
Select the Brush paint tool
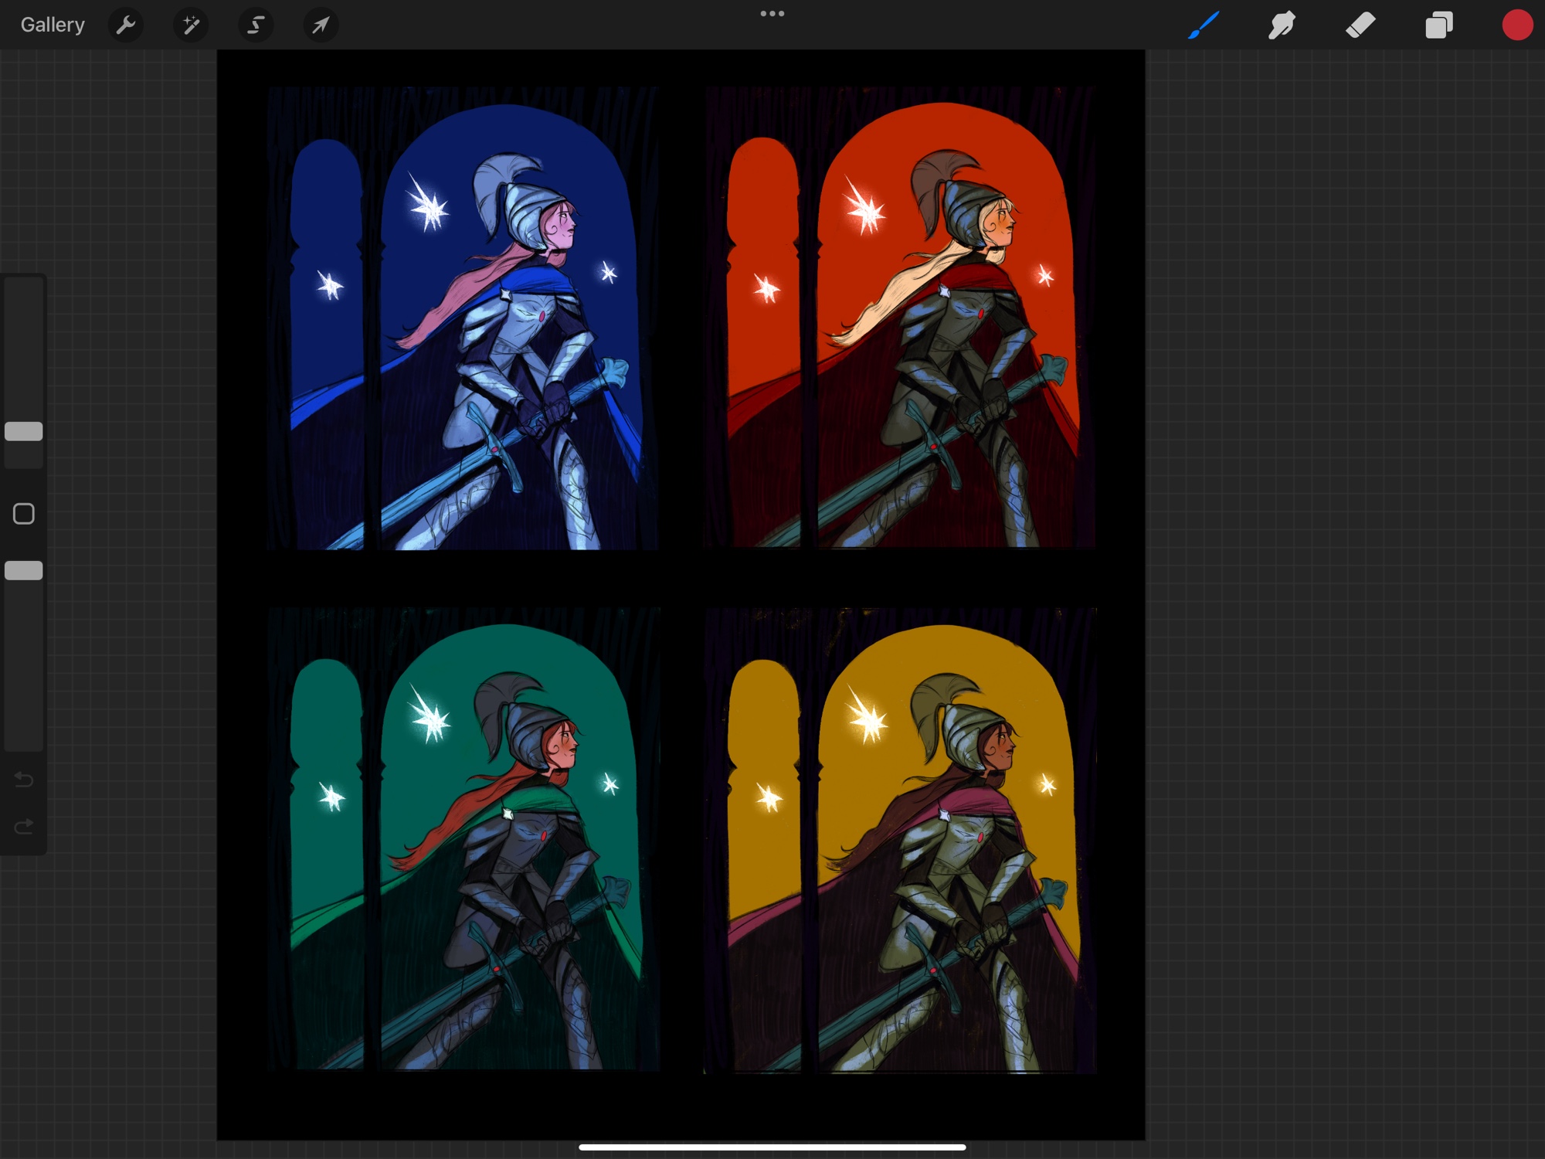(1204, 25)
